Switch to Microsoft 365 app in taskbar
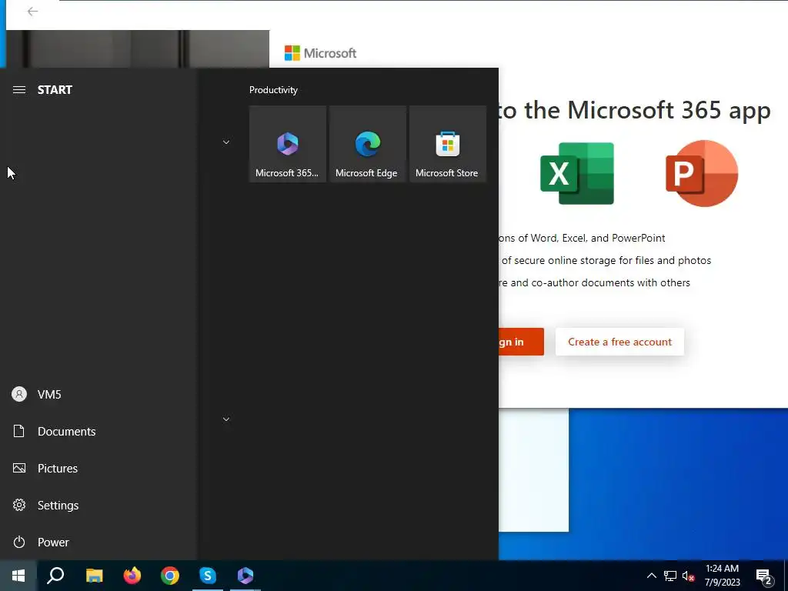788x591 pixels. (x=245, y=576)
